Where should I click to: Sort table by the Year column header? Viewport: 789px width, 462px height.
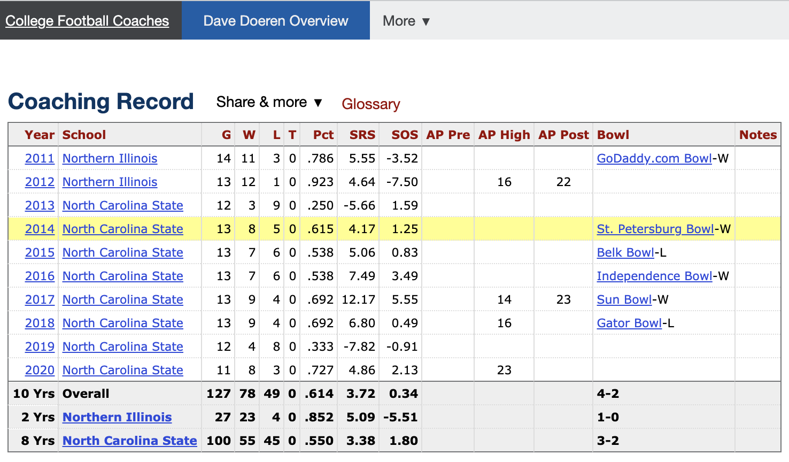coord(40,135)
